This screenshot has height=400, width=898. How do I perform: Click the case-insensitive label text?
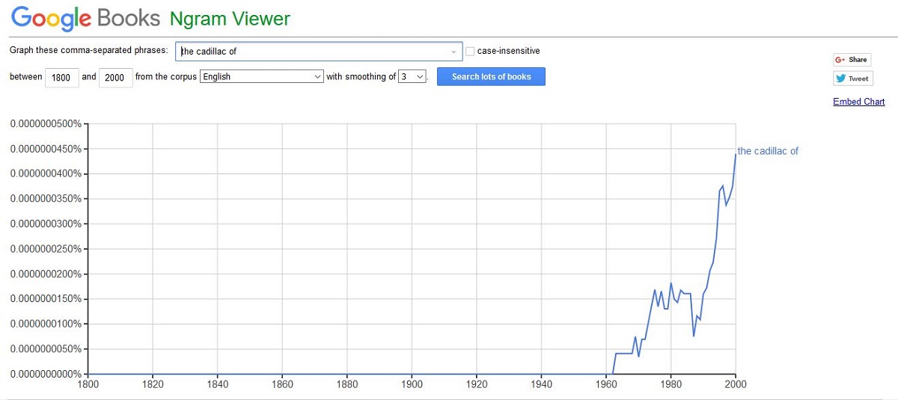(508, 51)
